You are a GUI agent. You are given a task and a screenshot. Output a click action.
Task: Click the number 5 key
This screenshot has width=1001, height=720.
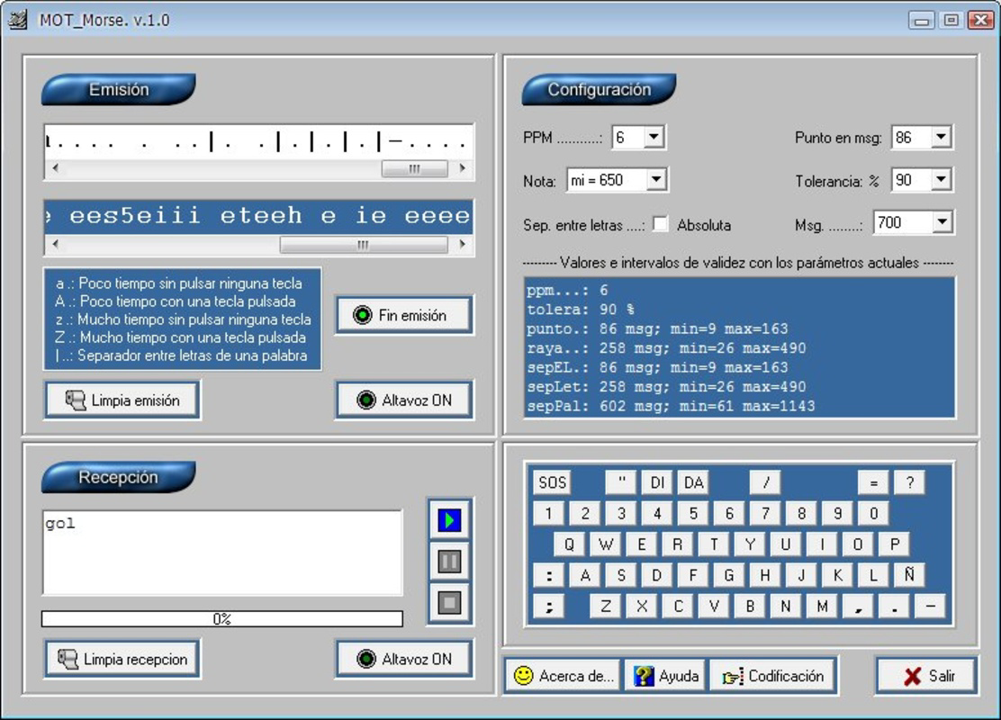693,513
